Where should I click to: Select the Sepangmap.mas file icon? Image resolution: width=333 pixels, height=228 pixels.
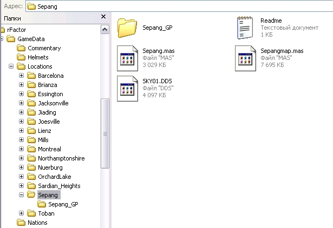245,58
